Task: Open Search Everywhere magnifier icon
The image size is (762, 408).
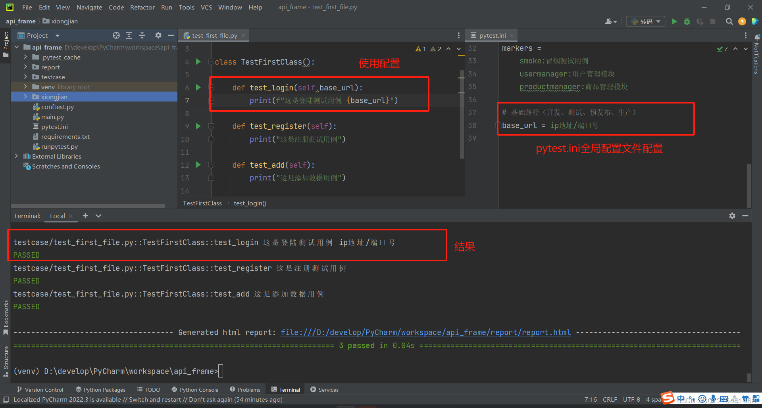Action: (x=729, y=21)
